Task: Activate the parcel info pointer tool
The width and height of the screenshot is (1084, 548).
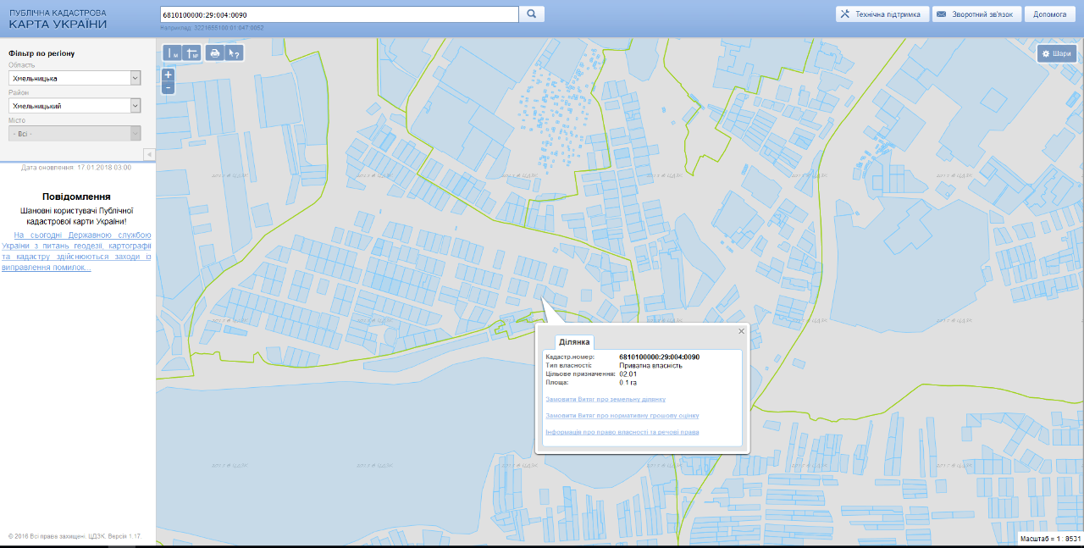Action: [235, 53]
